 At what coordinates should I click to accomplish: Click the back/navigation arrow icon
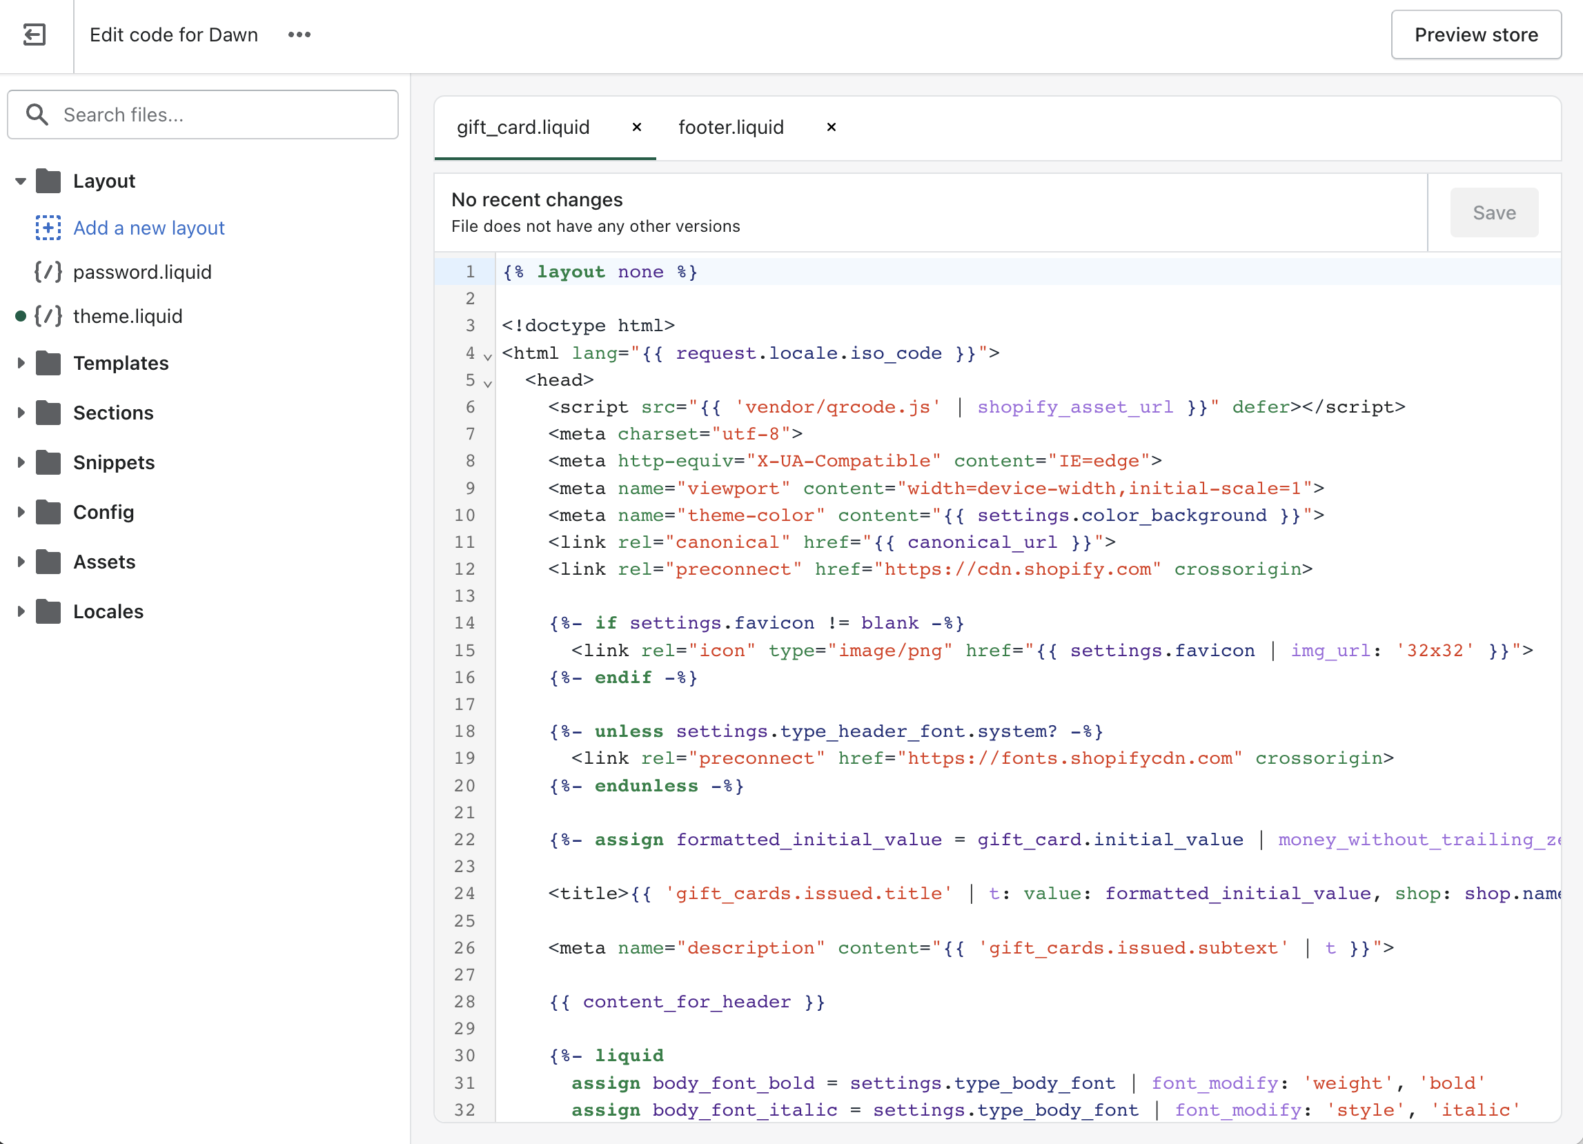point(35,34)
